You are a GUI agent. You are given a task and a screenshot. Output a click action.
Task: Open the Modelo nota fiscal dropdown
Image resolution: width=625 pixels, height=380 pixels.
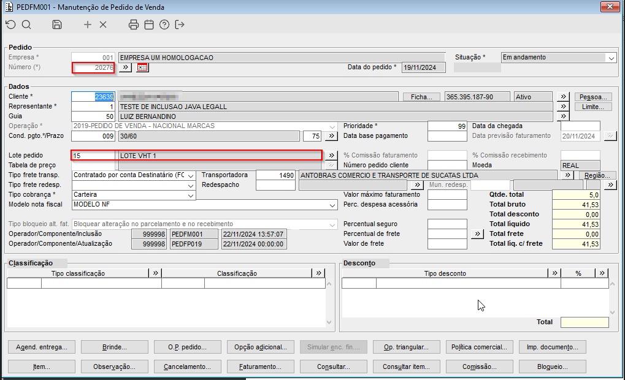(332, 205)
